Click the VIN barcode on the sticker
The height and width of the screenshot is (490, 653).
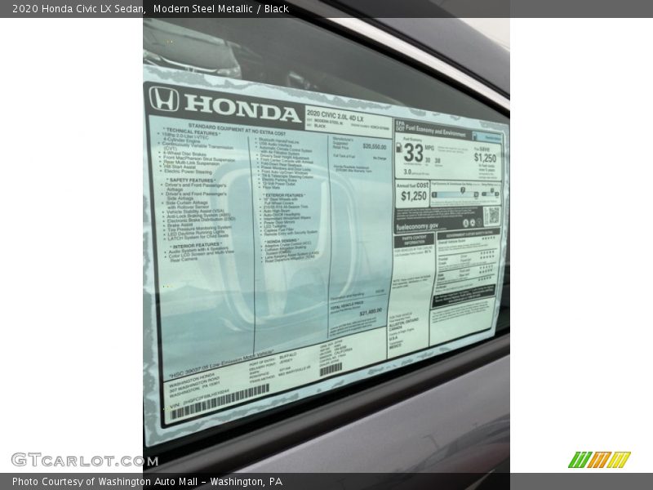219,402
